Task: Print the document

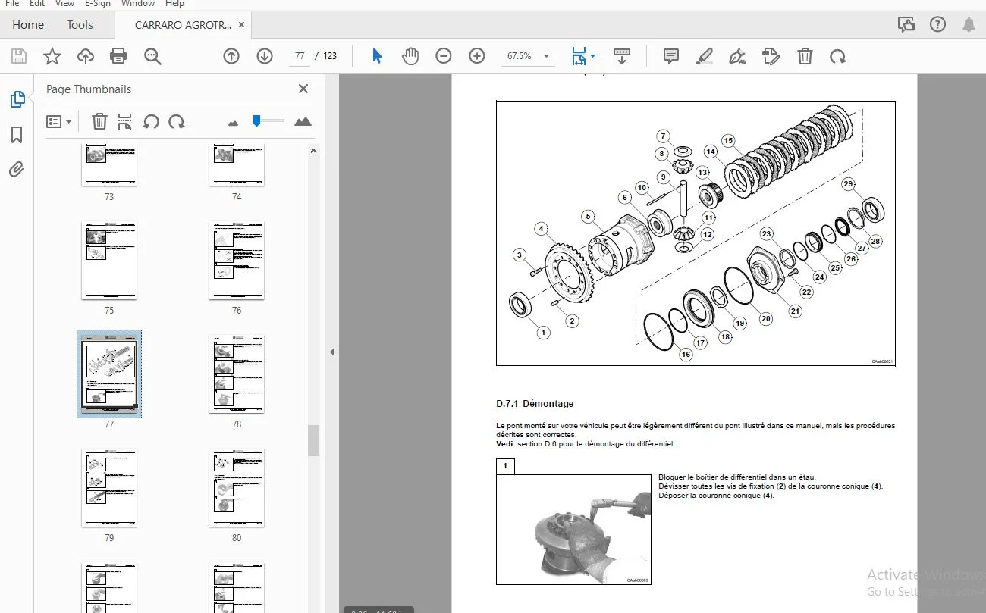Action: pos(118,56)
